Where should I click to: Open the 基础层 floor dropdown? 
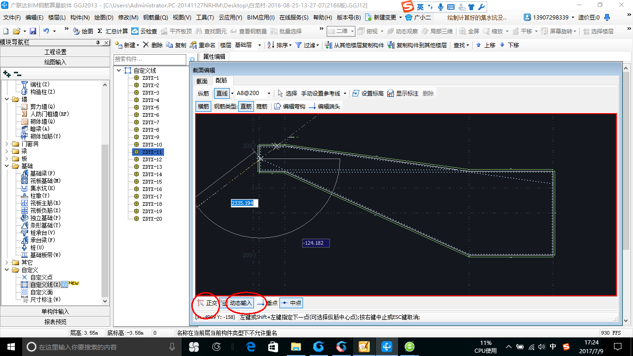(x=260, y=45)
